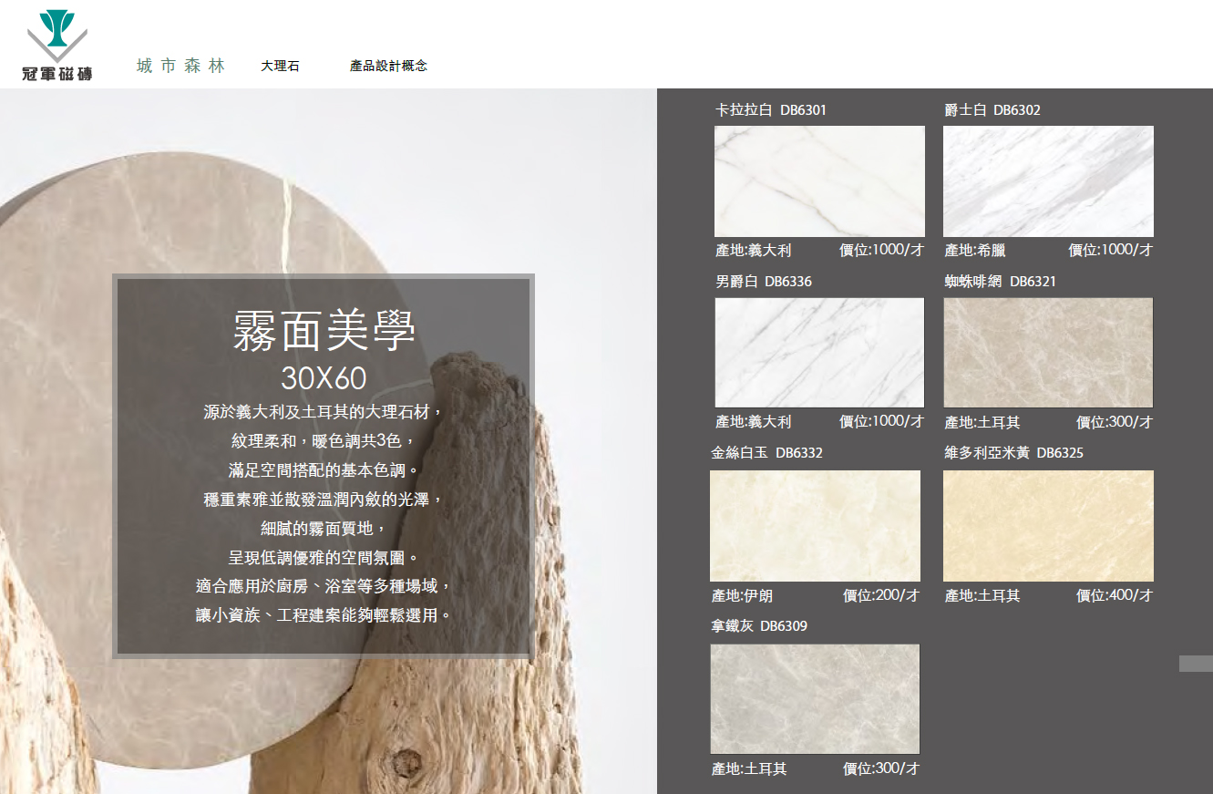Click the 30X60 size text

324,377
